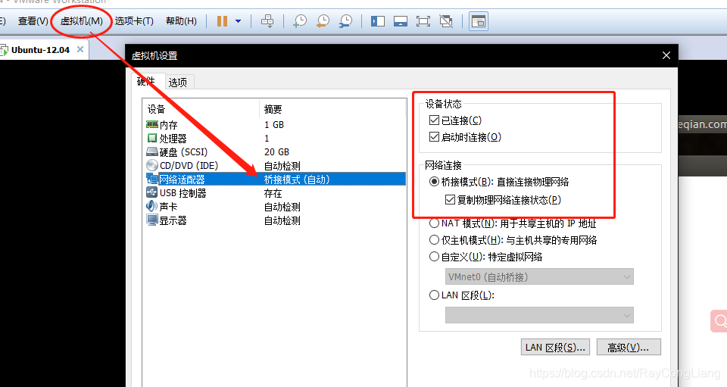Screen dimensions: 727x387
Task: Click the hard disk icon
Action: (x=152, y=152)
